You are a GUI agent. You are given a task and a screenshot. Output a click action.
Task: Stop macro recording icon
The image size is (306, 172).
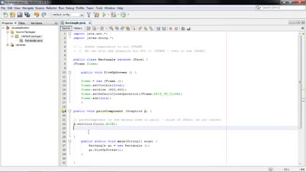click(x=176, y=29)
